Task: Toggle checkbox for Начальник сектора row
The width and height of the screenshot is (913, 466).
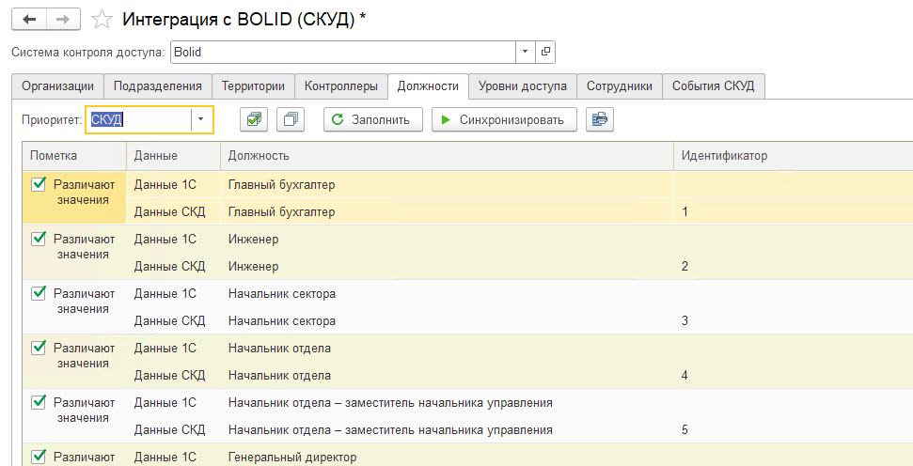Action: pyautogui.click(x=39, y=294)
